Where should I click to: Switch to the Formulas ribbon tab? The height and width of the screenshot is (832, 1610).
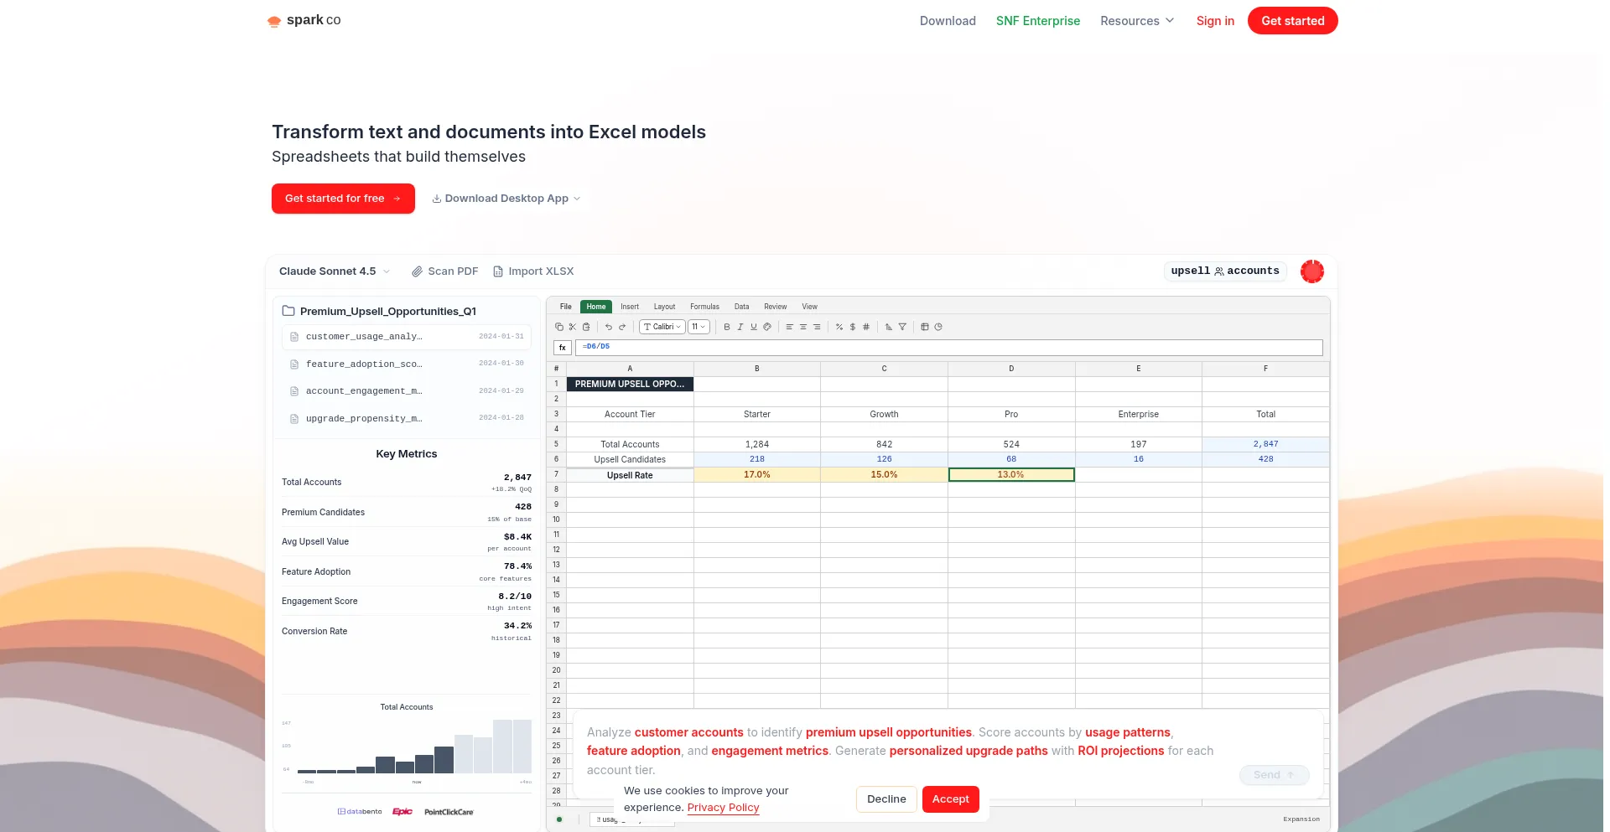(x=704, y=307)
